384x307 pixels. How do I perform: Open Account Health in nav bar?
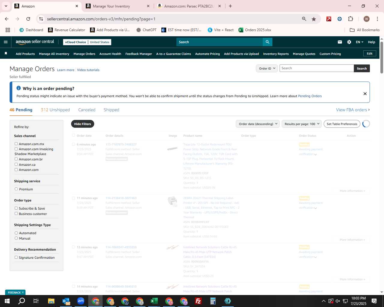click(110, 54)
